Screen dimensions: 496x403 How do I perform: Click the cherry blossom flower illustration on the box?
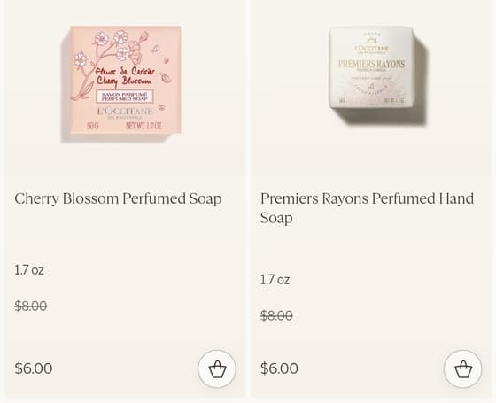111,49
